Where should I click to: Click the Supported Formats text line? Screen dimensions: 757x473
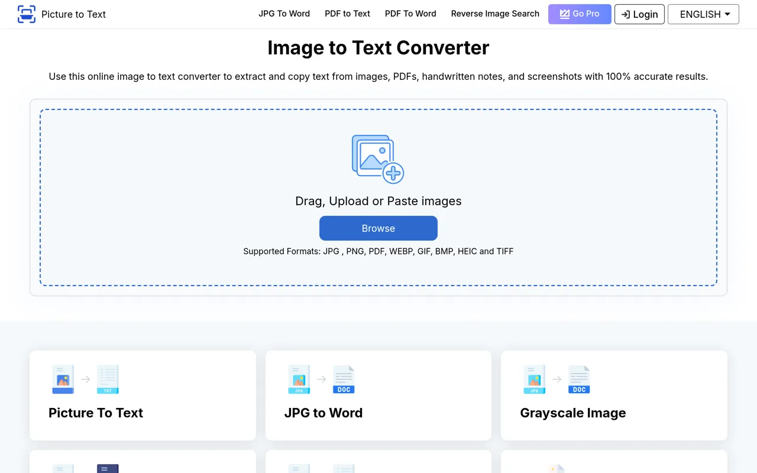pyautogui.click(x=378, y=251)
